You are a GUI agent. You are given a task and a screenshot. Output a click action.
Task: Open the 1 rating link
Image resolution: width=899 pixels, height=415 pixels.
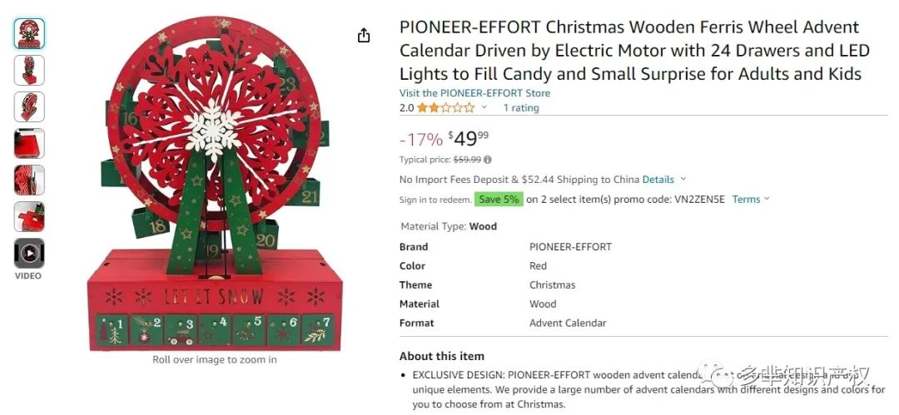coord(521,108)
